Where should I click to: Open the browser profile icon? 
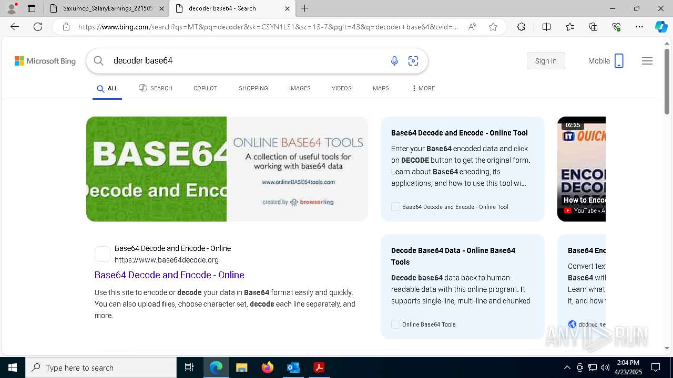[12, 8]
